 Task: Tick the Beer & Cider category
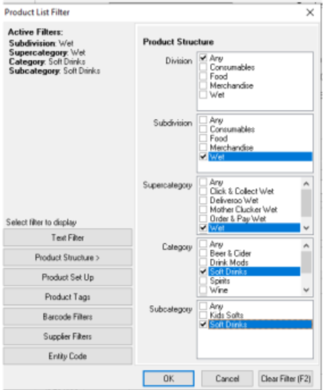pos(203,253)
